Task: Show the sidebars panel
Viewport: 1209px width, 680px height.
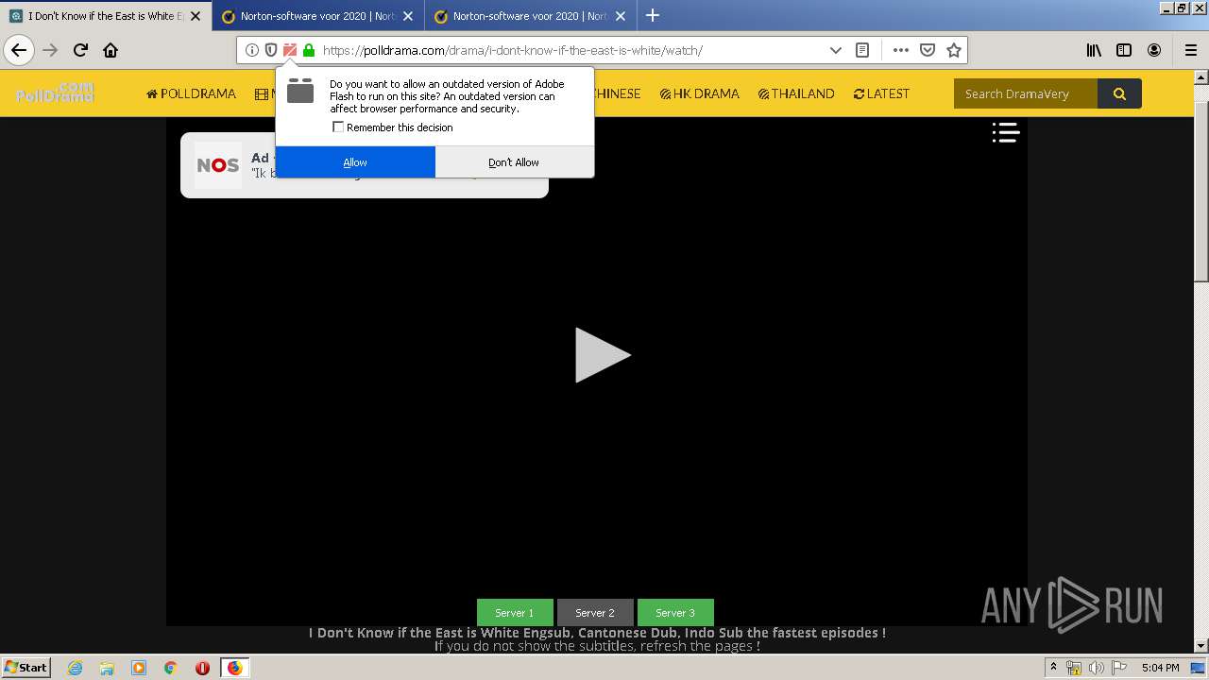Action: [x=1124, y=50]
